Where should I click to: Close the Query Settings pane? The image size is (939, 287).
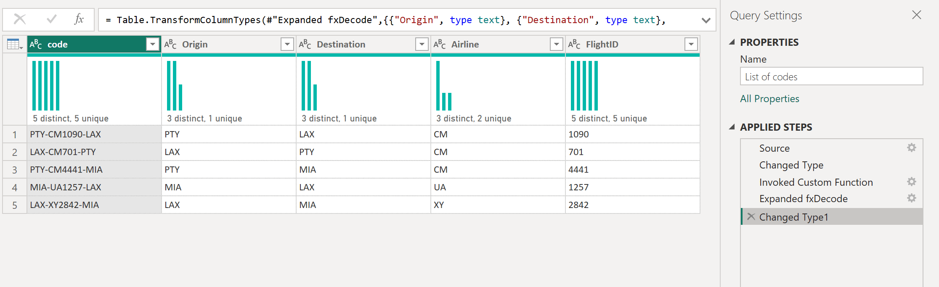[916, 15]
